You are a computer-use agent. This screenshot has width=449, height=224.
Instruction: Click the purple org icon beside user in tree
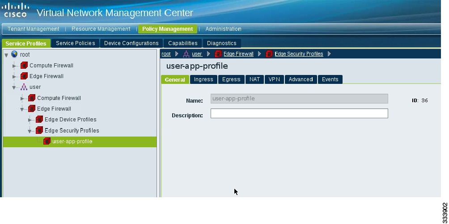tap(24, 87)
